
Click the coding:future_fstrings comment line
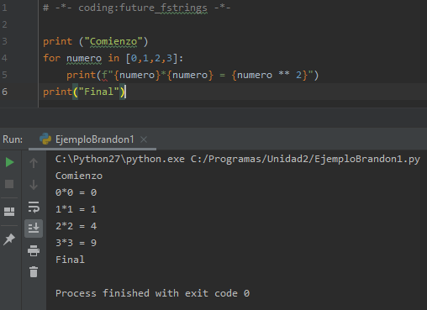137,8
